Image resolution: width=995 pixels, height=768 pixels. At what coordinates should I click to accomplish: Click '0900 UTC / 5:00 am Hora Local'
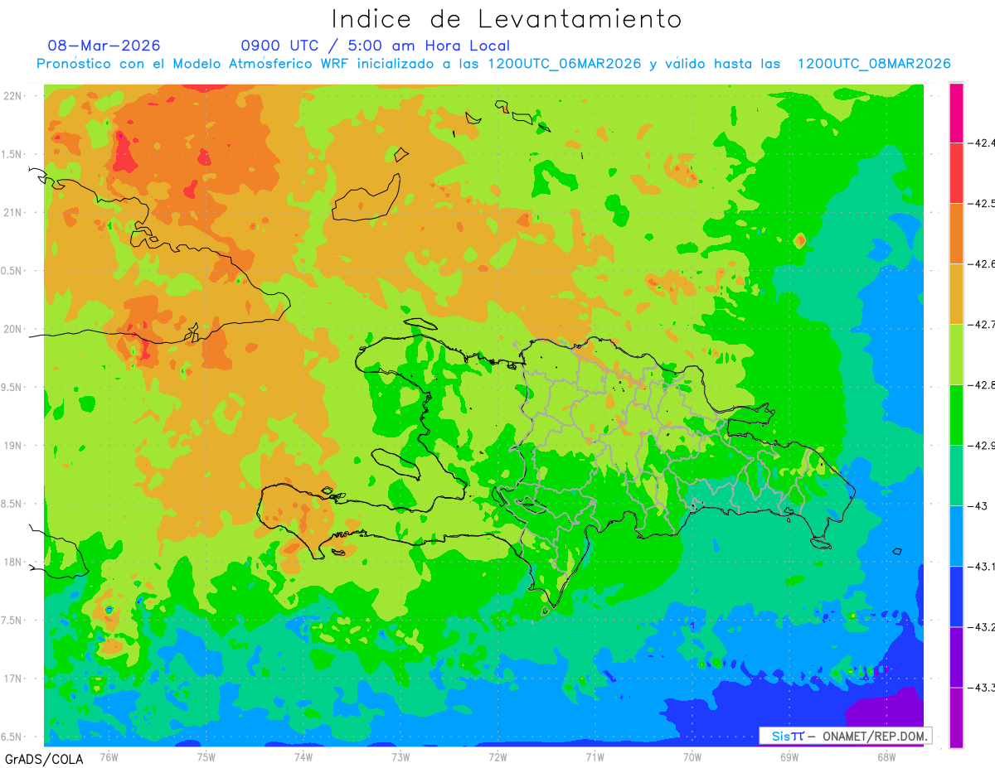(375, 46)
